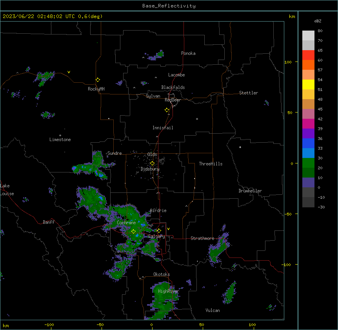Click the dBZ legend heading

pos(318,21)
